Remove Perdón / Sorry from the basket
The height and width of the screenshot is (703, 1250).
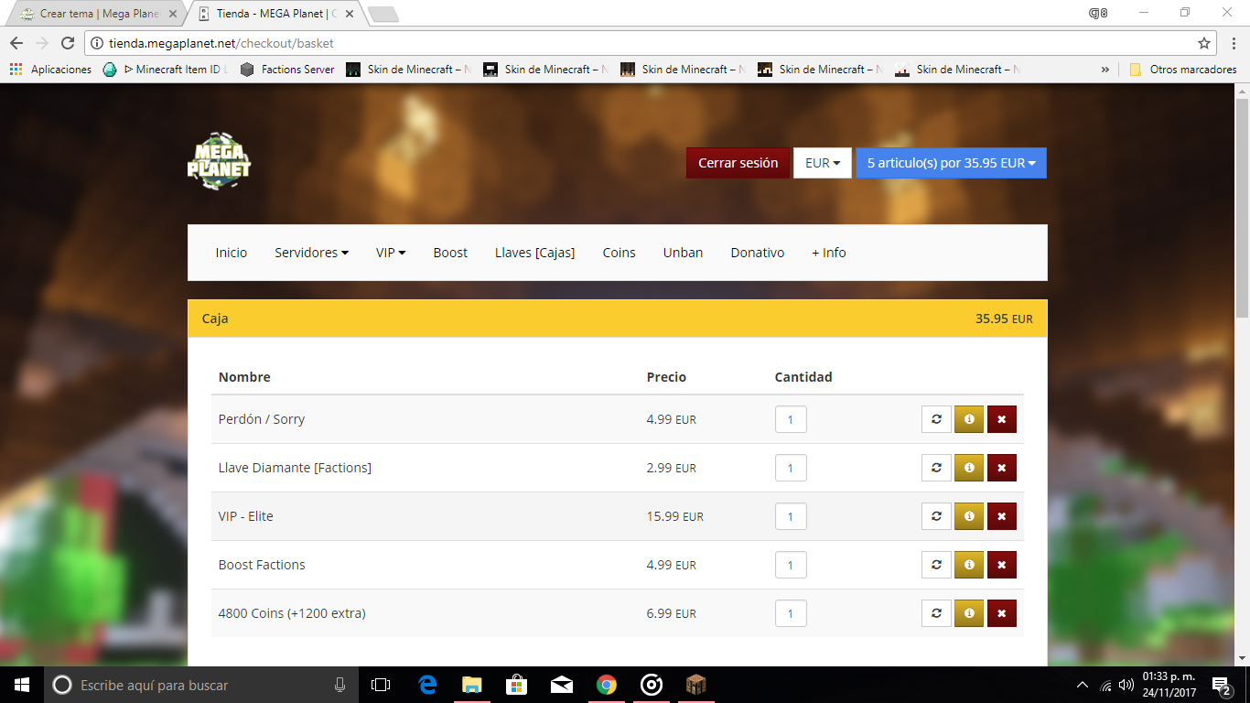point(1002,419)
